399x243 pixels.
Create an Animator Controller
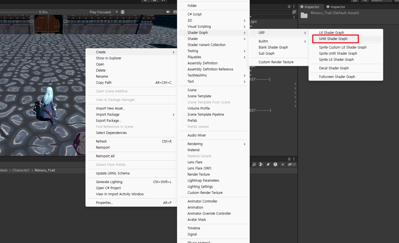pyautogui.click(x=213, y=201)
